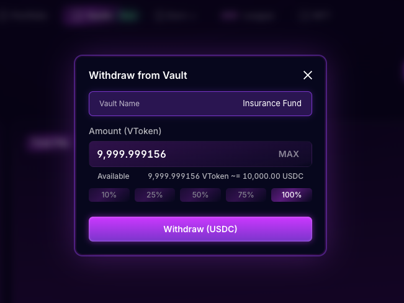This screenshot has width=404, height=303.
Task: Click the Vault Name label
Action: [x=119, y=104]
